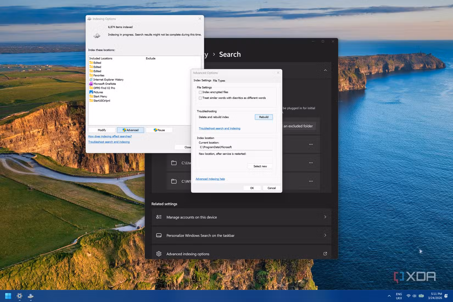
Task: Open notification bell in taskbar
Action: [x=446, y=296]
